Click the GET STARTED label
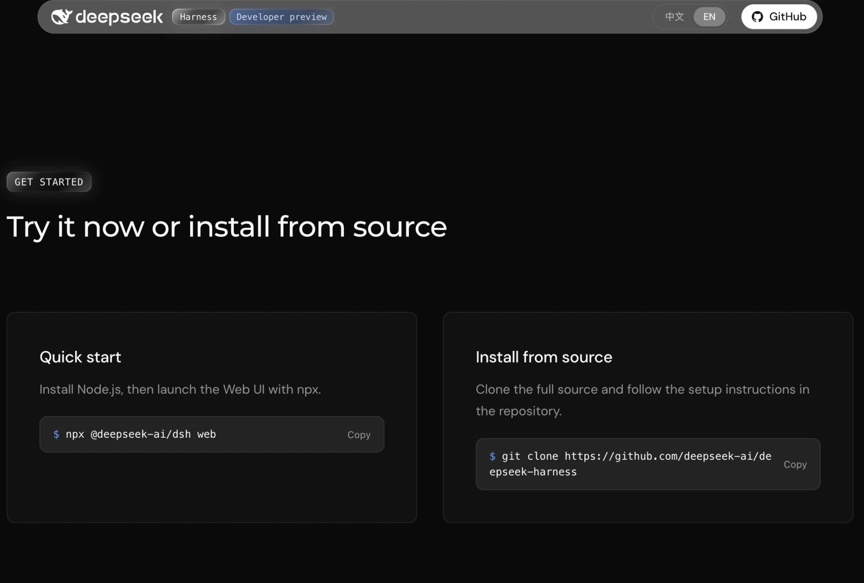 49,182
